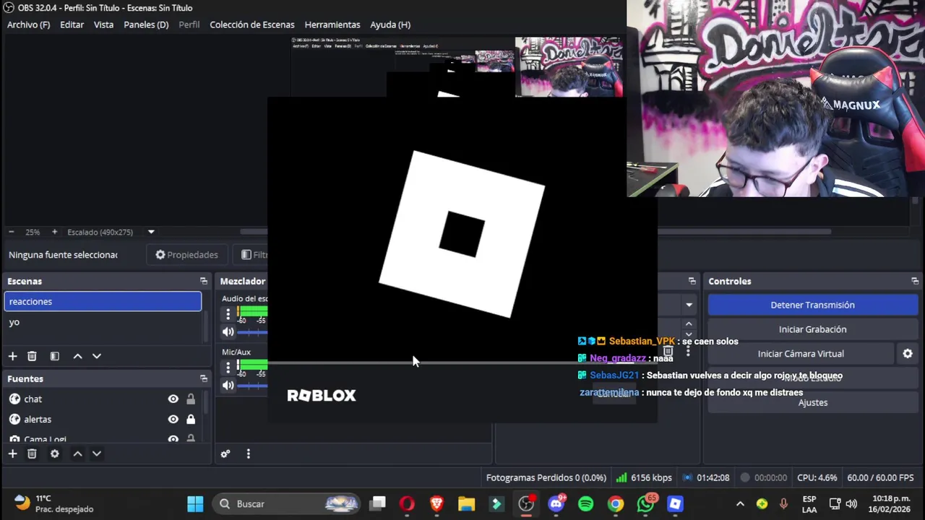Open Herramientas menu
925x520 pixels.
click(332, 25)
